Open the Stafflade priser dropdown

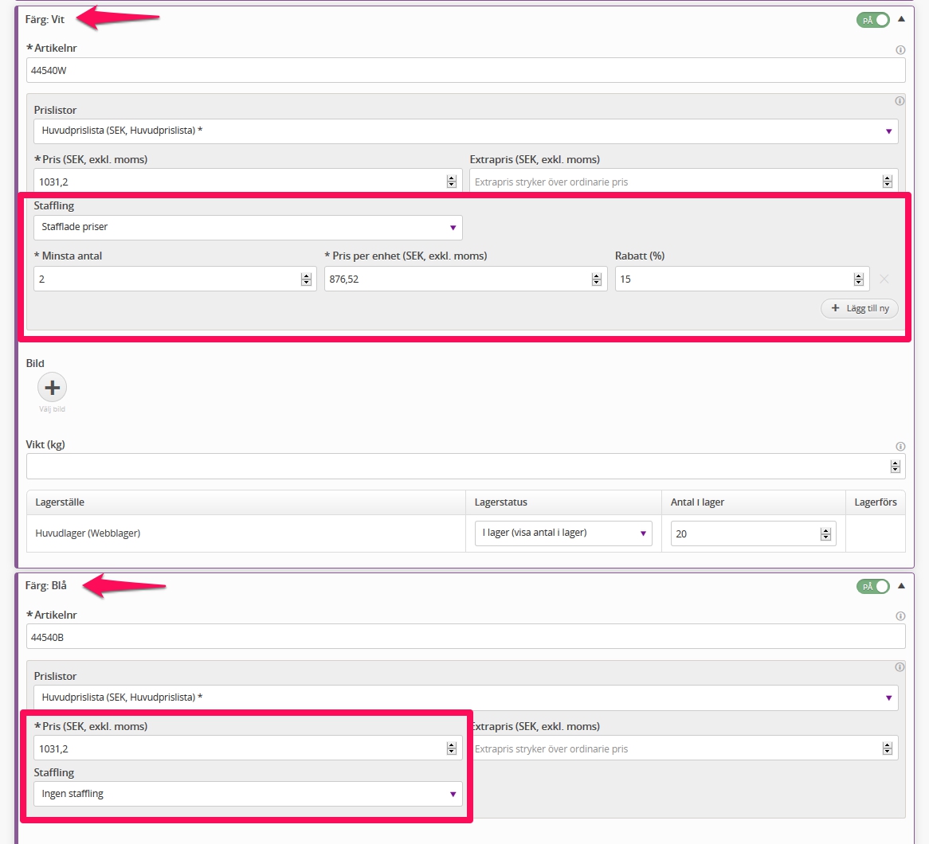248,227
